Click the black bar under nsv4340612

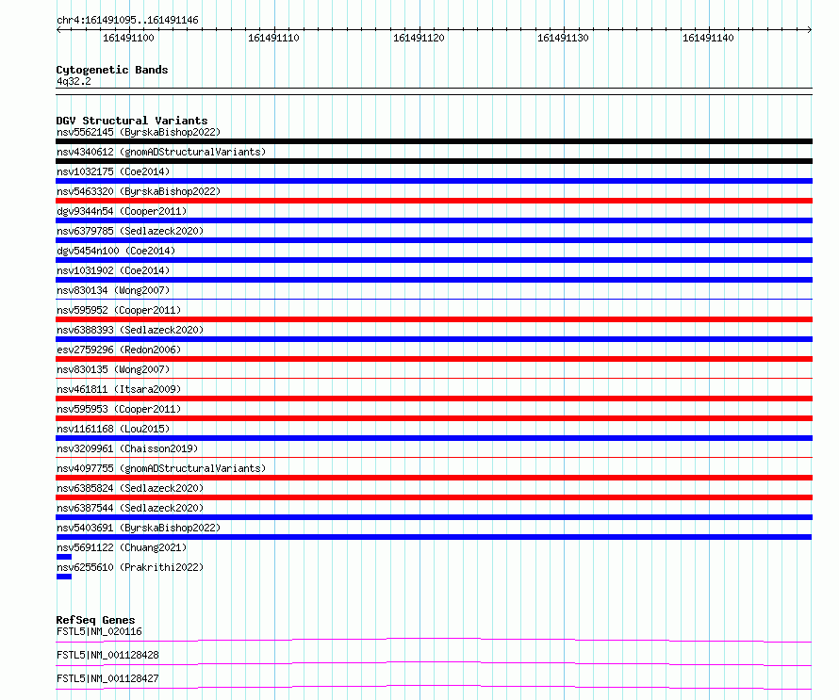coord(434,161)
